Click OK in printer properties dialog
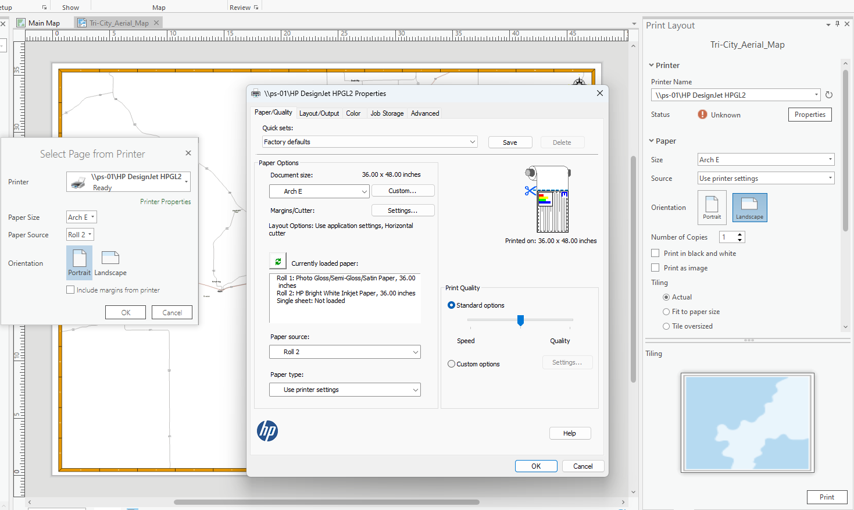 coord(536,466)
